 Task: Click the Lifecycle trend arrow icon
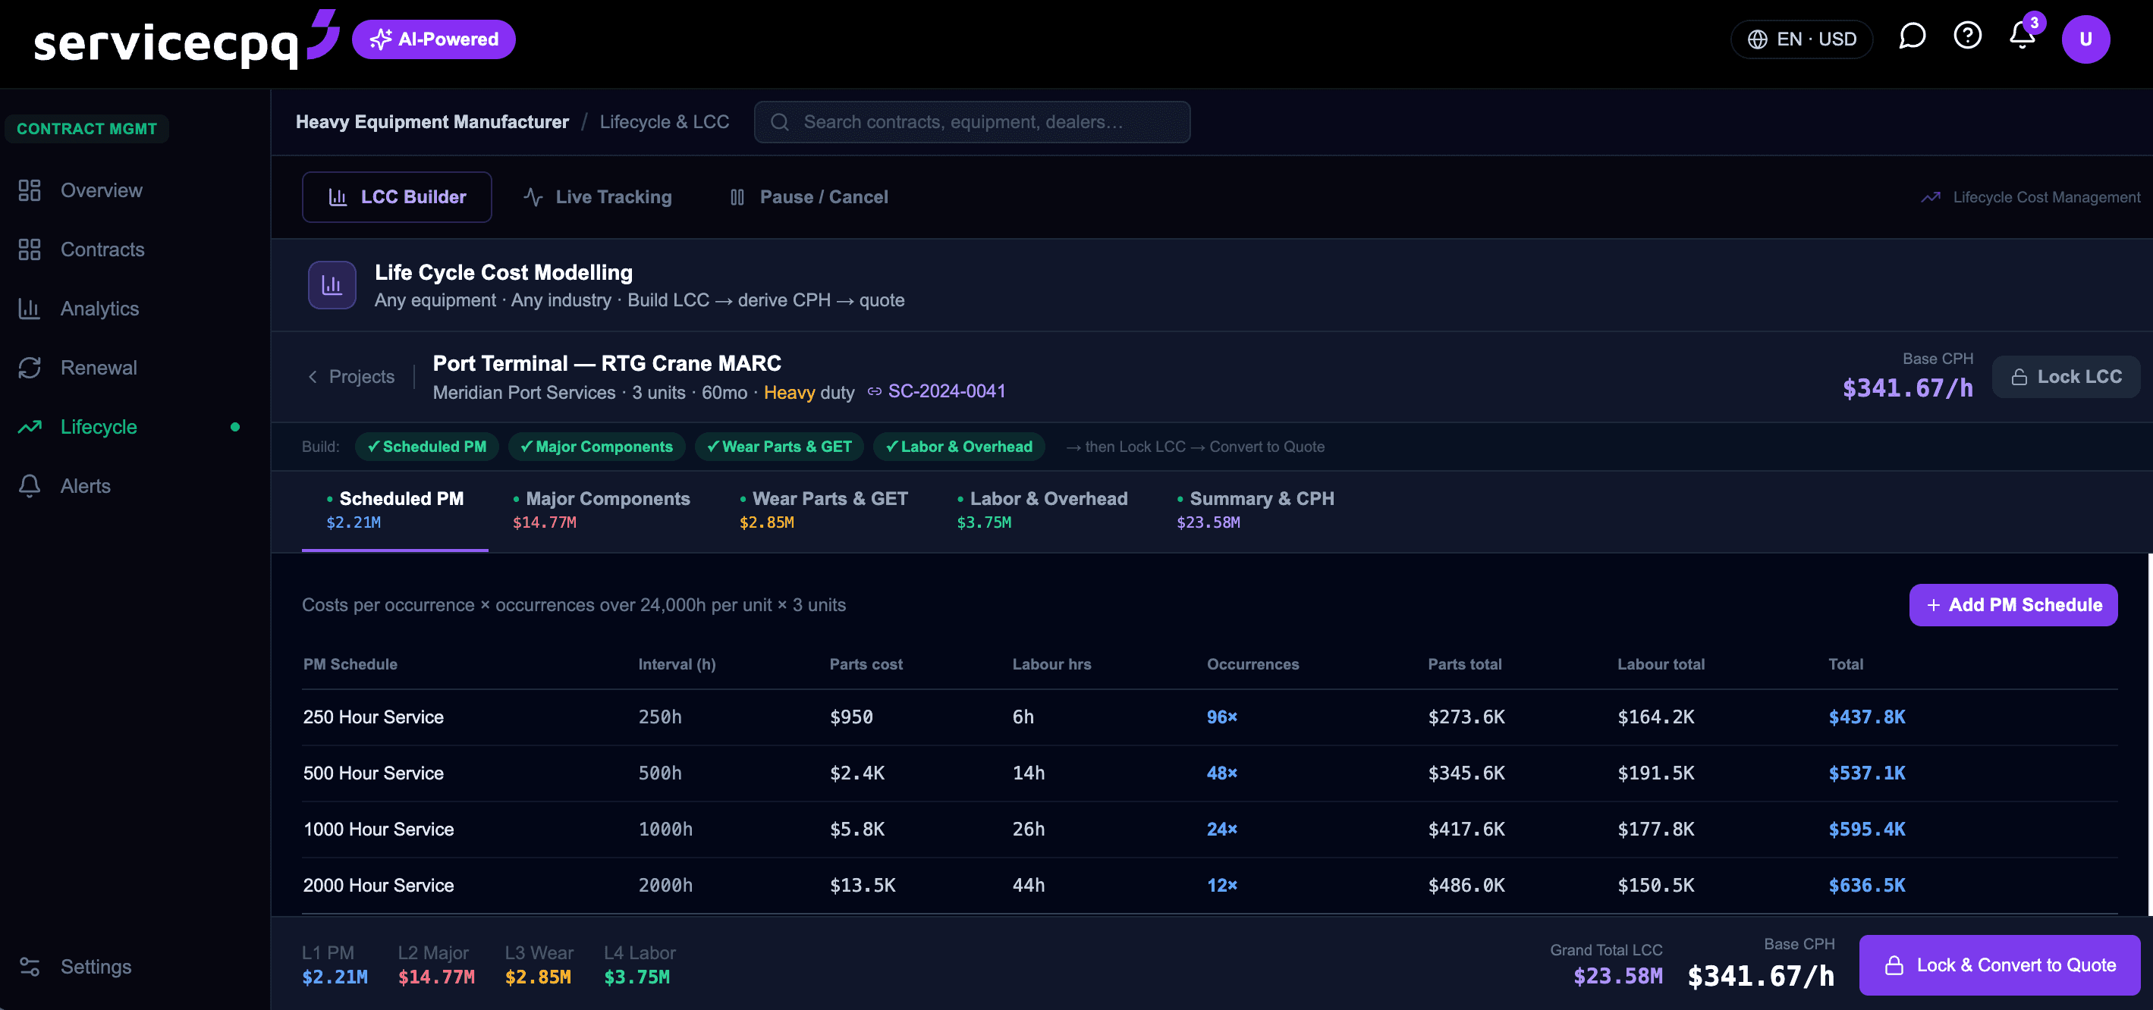(x=30, y=427)
